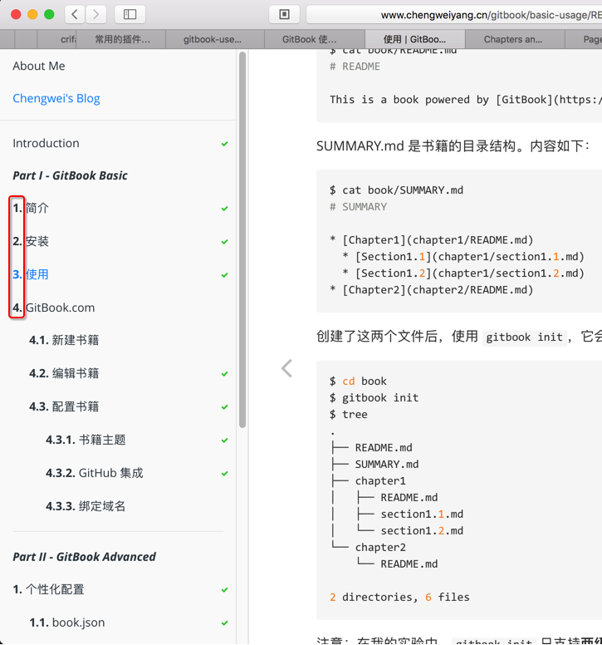Open chapter 4. GitBook.com
Viewport: 602px width, 645px height.
53,308
